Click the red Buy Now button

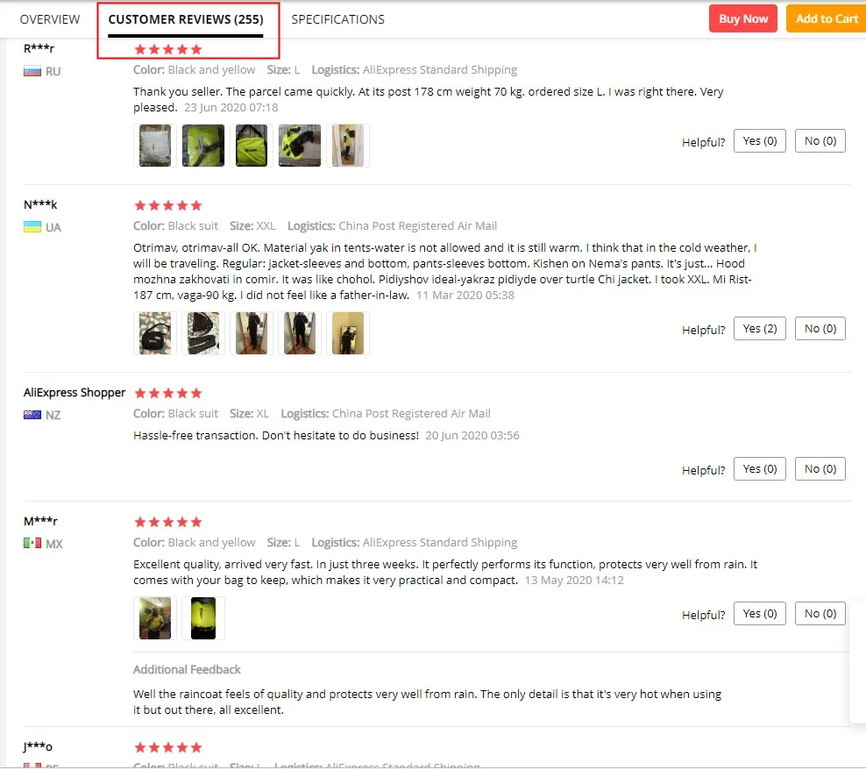click(742, 18)
